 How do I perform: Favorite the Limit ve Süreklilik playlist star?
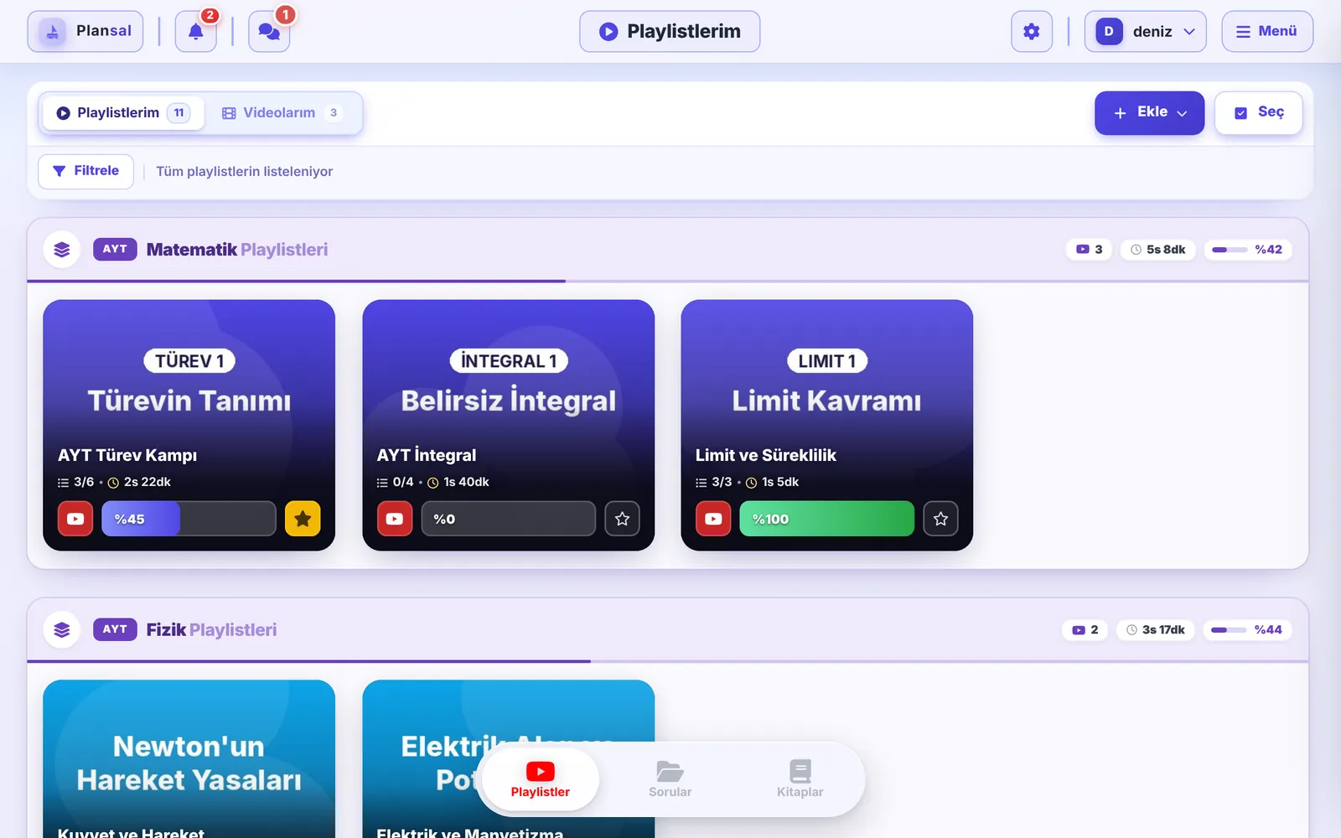coord(940,519)
